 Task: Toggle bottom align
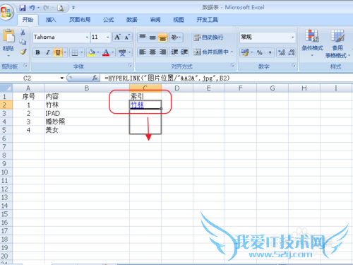click(x=162, y=37)
